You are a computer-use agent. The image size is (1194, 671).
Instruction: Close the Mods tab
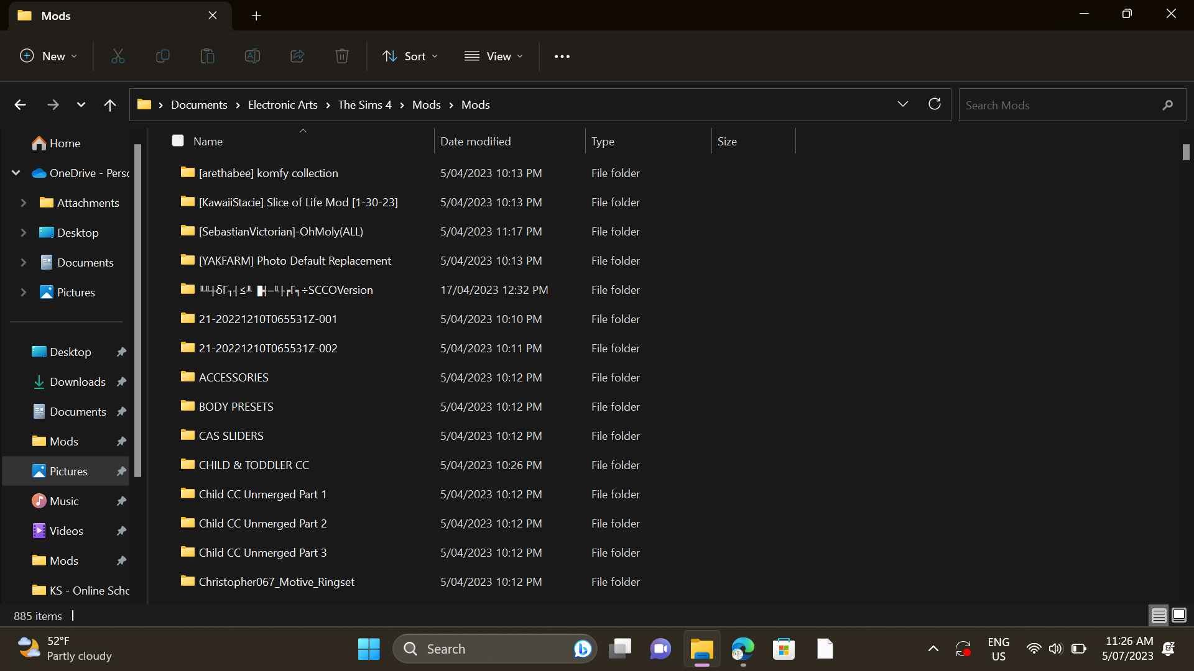pos(213,16)
